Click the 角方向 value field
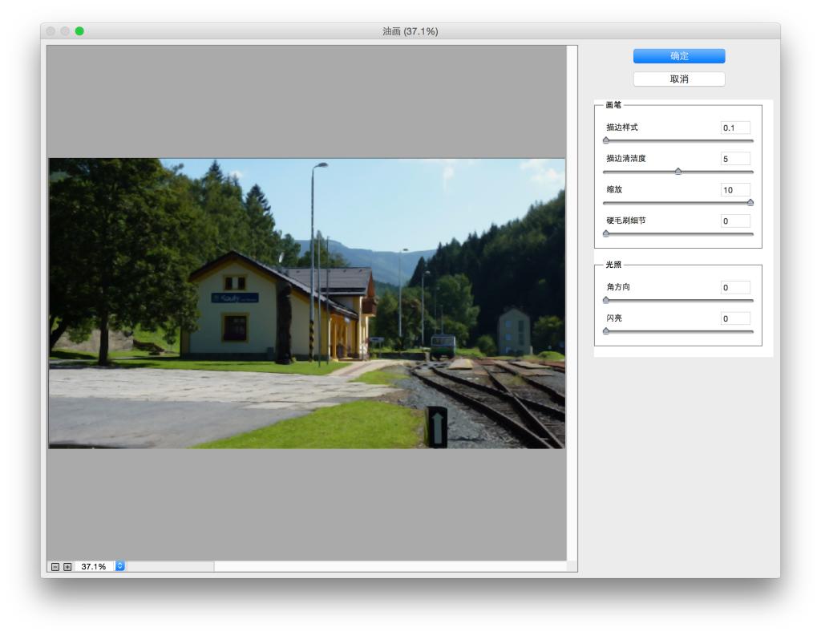Image resolution: width=821 pixels, height=636 pixels. tap(735, 287)
